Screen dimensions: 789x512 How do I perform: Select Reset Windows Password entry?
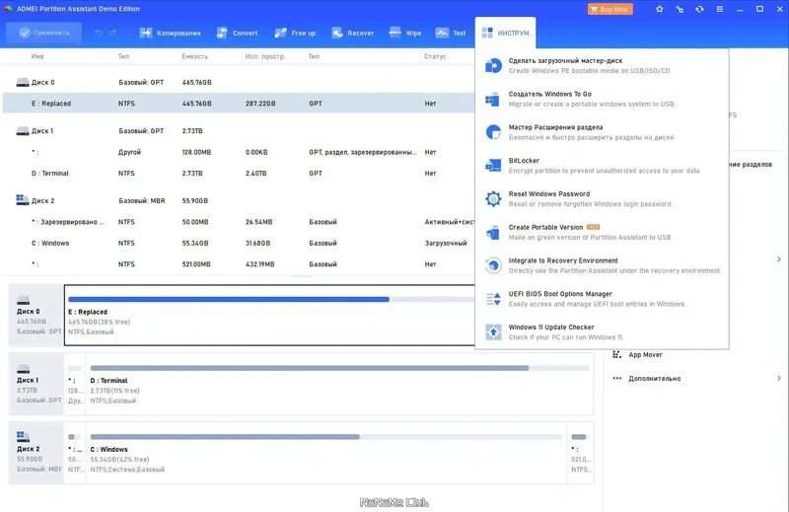point(602,198)
